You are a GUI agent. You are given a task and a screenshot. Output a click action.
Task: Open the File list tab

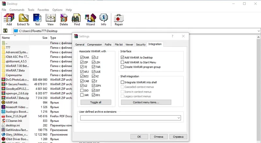(119, 45)
